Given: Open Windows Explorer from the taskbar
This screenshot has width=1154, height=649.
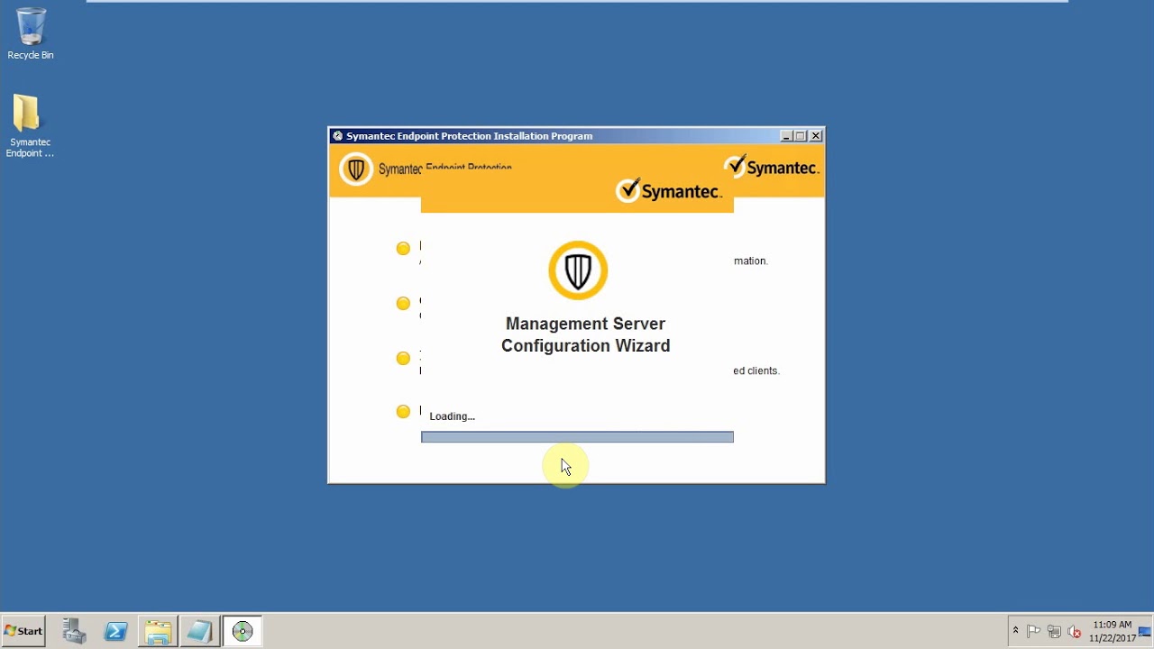Looking at the screenshot, I should coord(158,631).
